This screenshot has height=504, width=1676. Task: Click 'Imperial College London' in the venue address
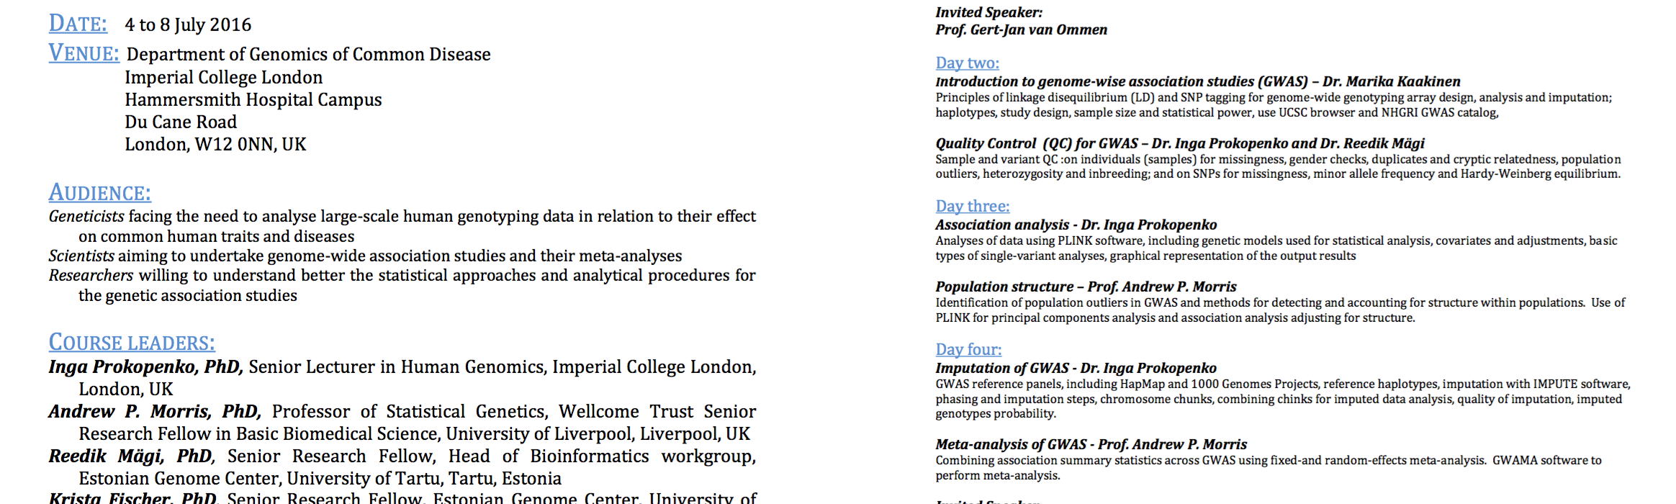click(223, 78)
